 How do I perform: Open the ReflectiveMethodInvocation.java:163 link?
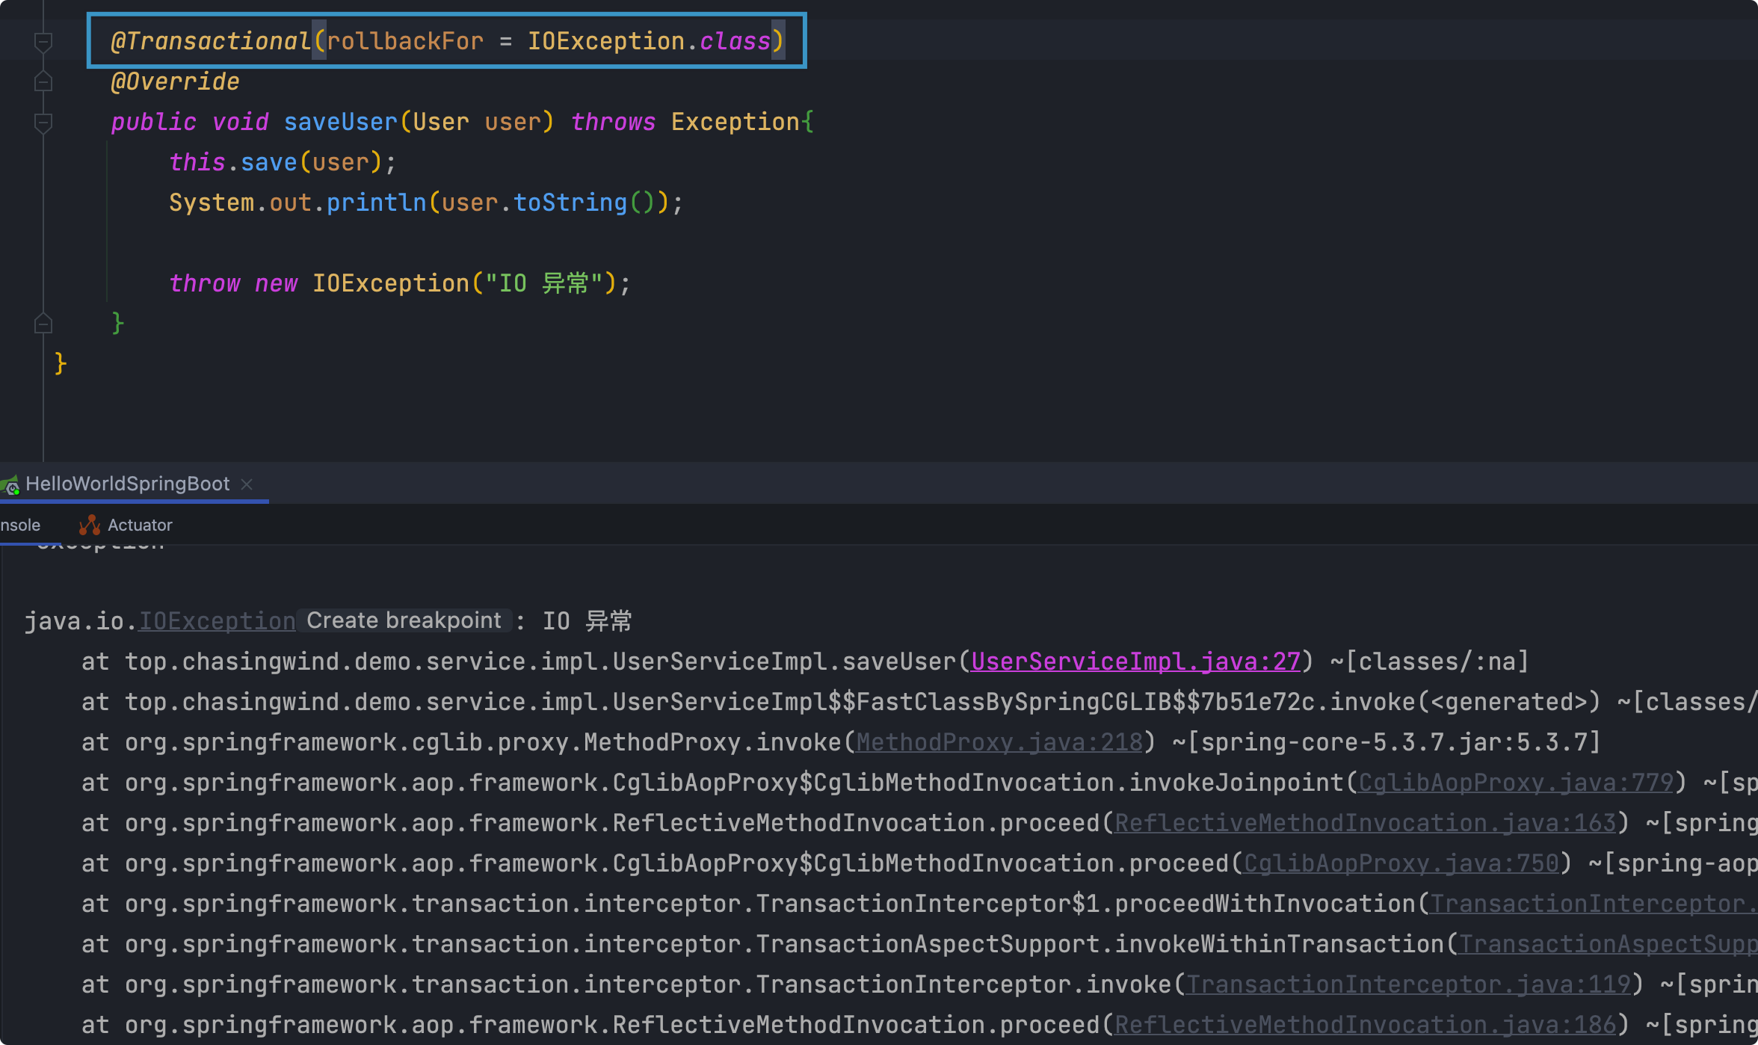(x=1365, y=823)
